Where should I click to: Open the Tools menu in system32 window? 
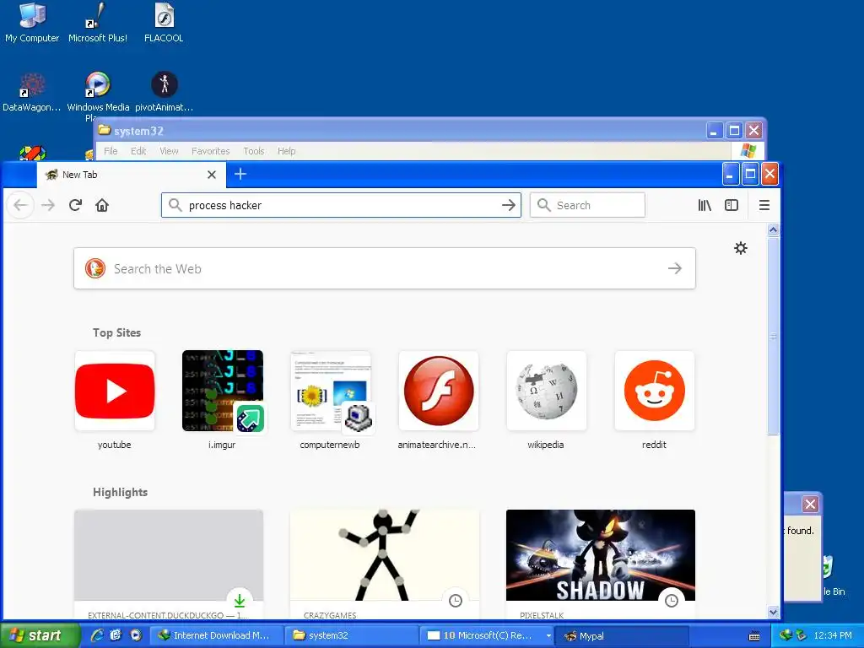(x=254, y=151)
